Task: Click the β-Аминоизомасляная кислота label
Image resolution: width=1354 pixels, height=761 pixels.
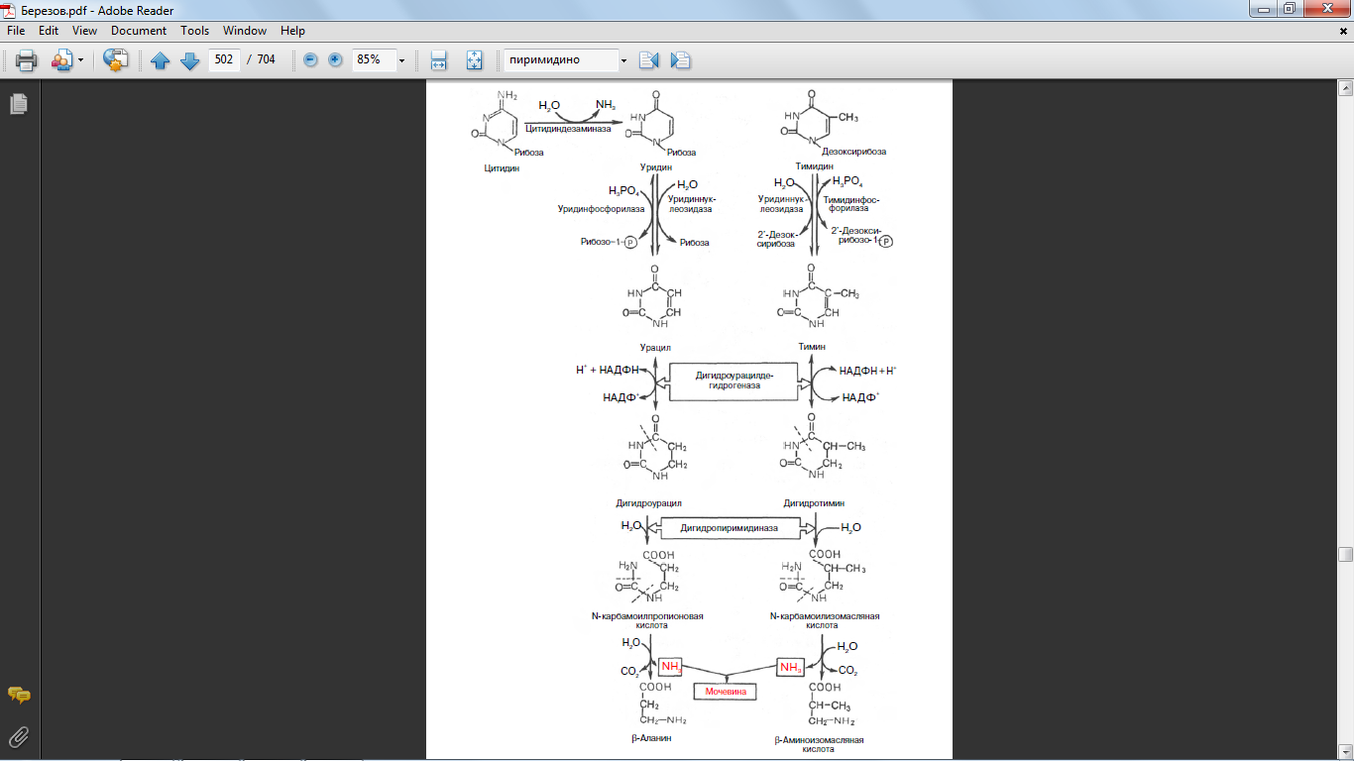Action: tap(819, 744)
